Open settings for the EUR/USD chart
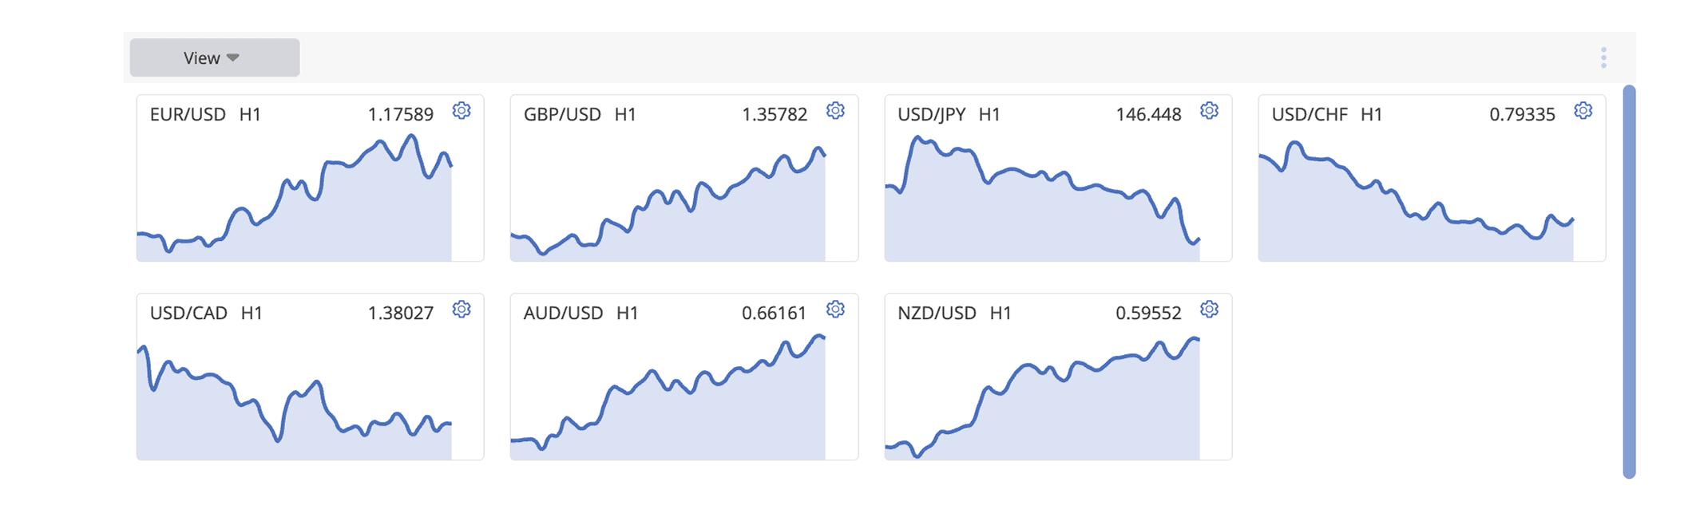The image size is (1700, 513). click(462, 112)
